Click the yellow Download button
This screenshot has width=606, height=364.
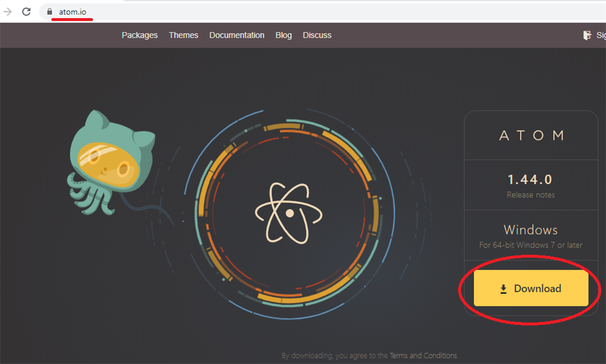tap(531, 288)
